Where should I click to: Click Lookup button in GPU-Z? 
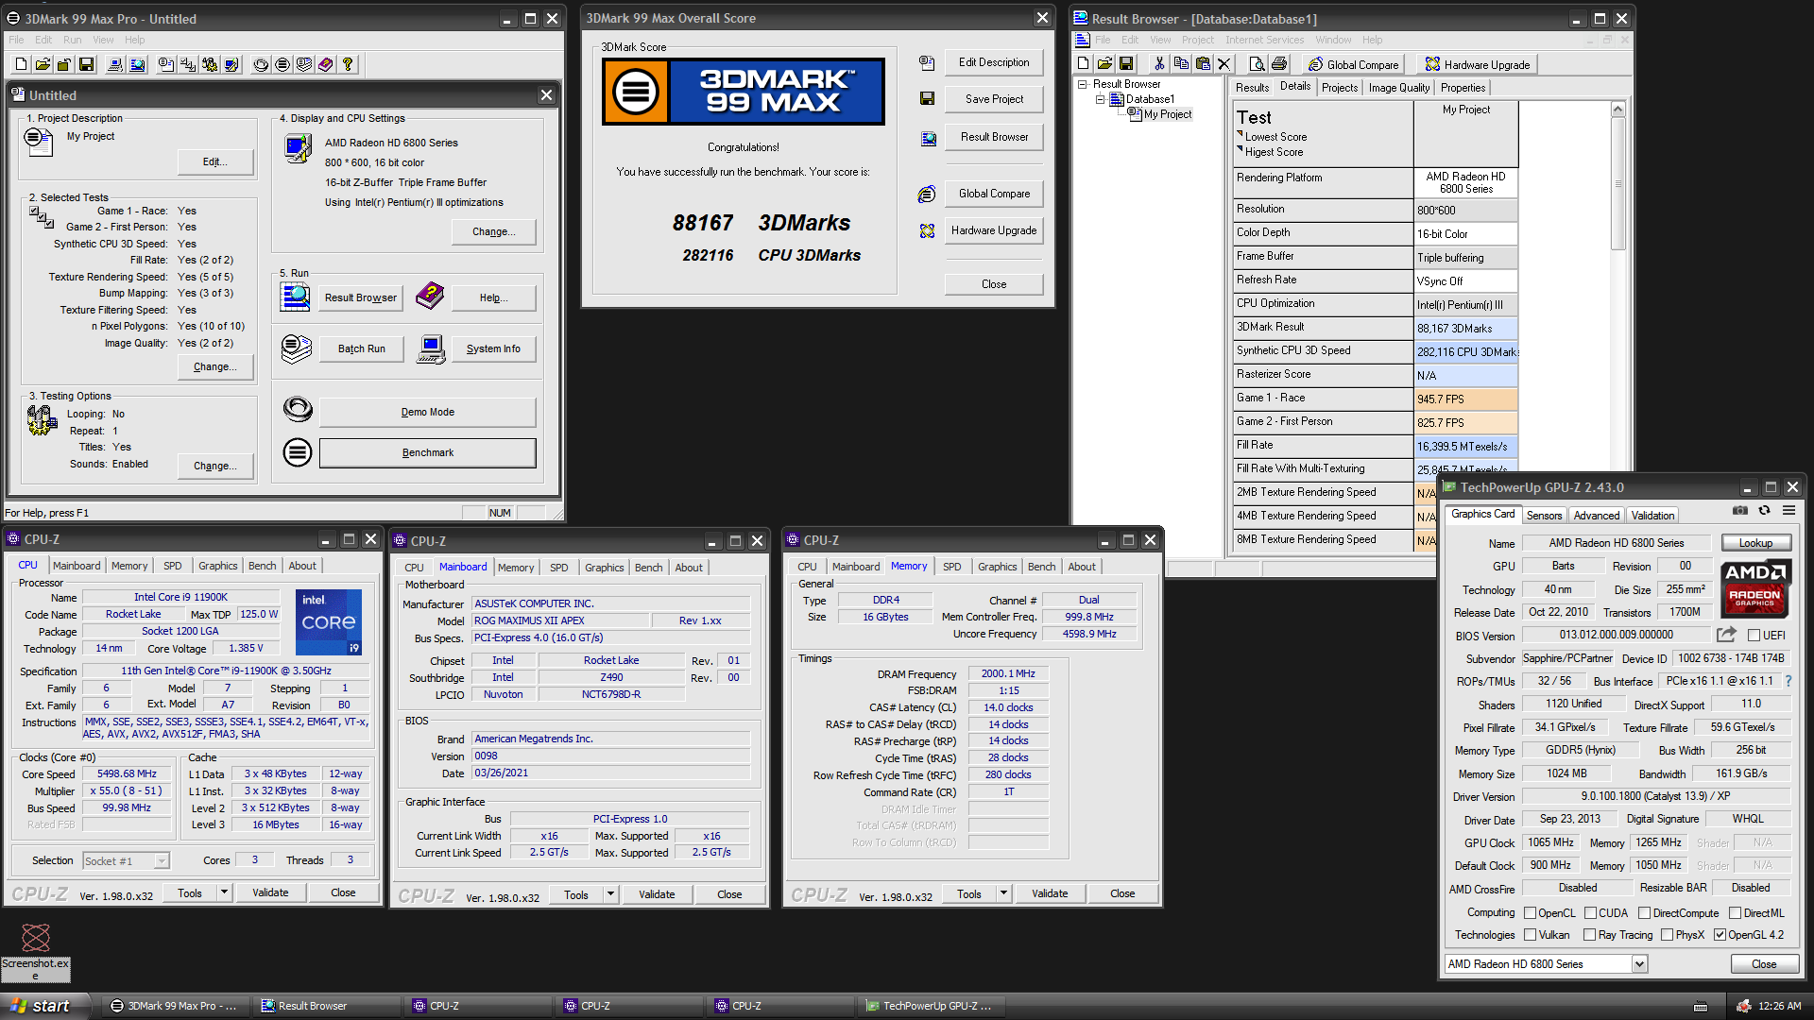[1755, 543]
